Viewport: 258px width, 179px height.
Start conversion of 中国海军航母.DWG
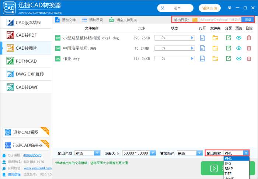click(192, 48)
